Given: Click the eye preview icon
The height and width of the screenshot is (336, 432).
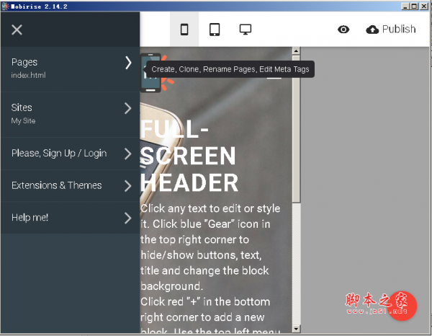Looking at the screenshot, I should [x=343, y=30].
